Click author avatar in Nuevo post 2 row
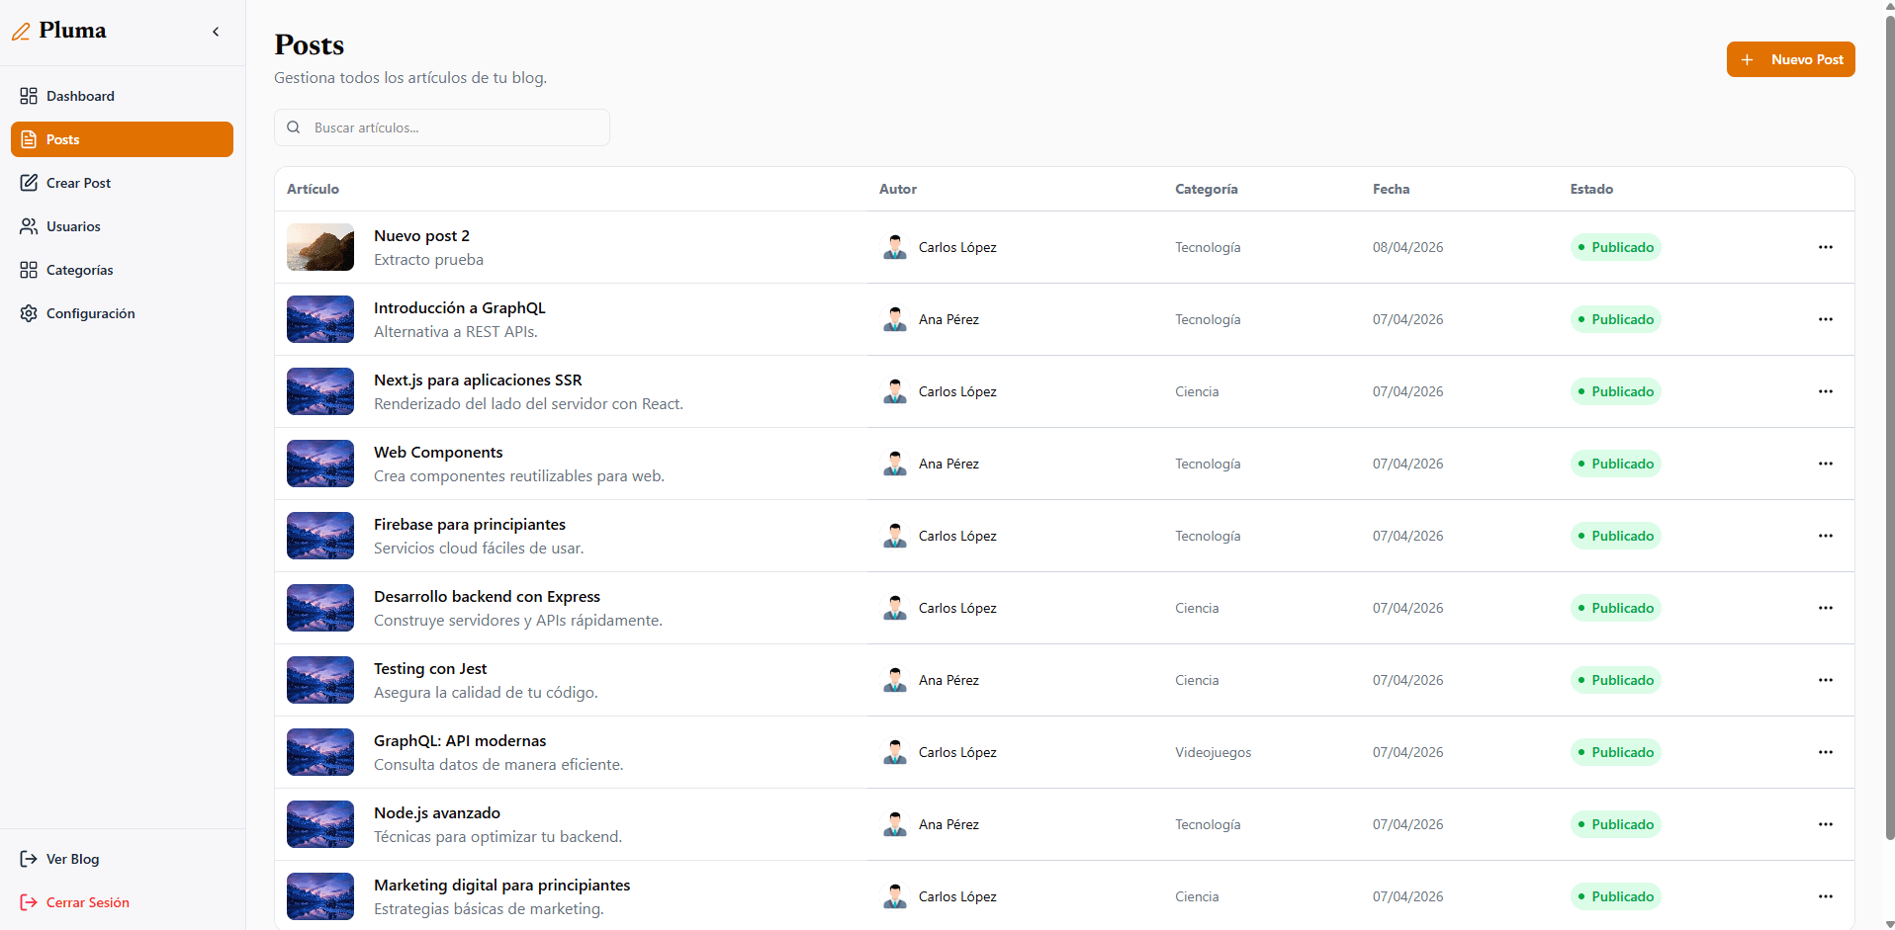 895,247
